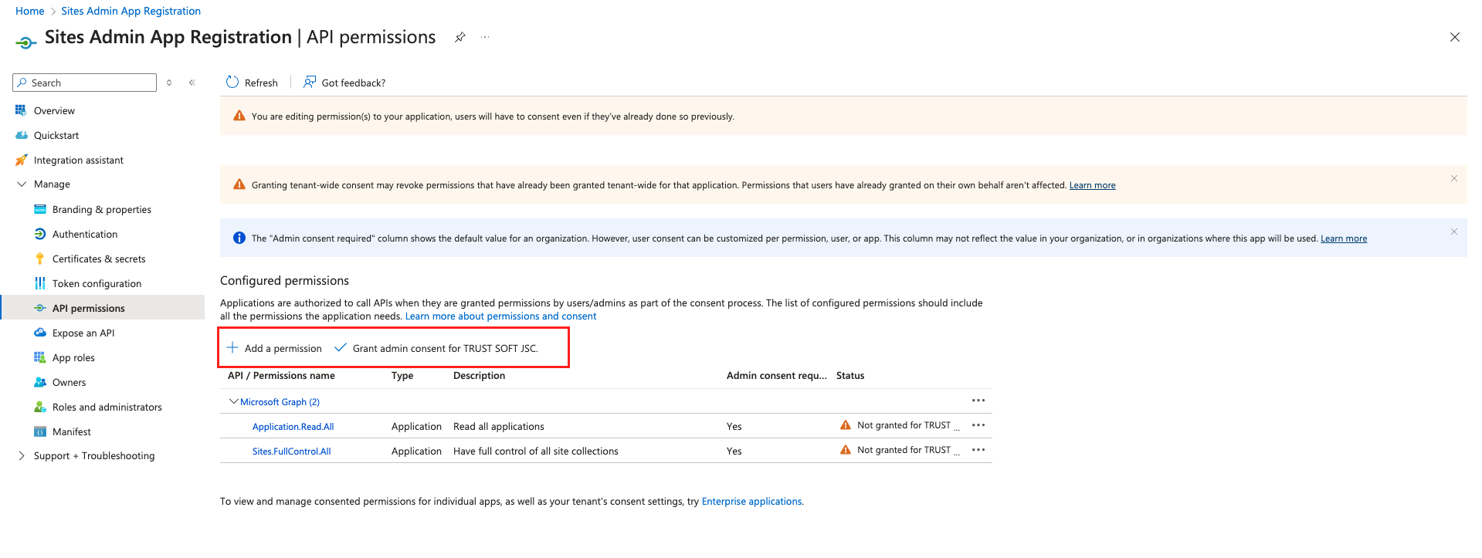This screenshot has width=1482, height=558.
Task: Click the Type column header
Action: pyautogui.click(x=402, y=376)
